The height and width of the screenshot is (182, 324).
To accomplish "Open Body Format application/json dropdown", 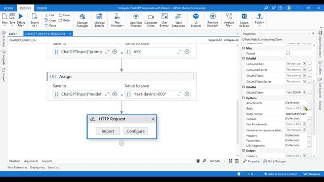I will pos(298,114).
